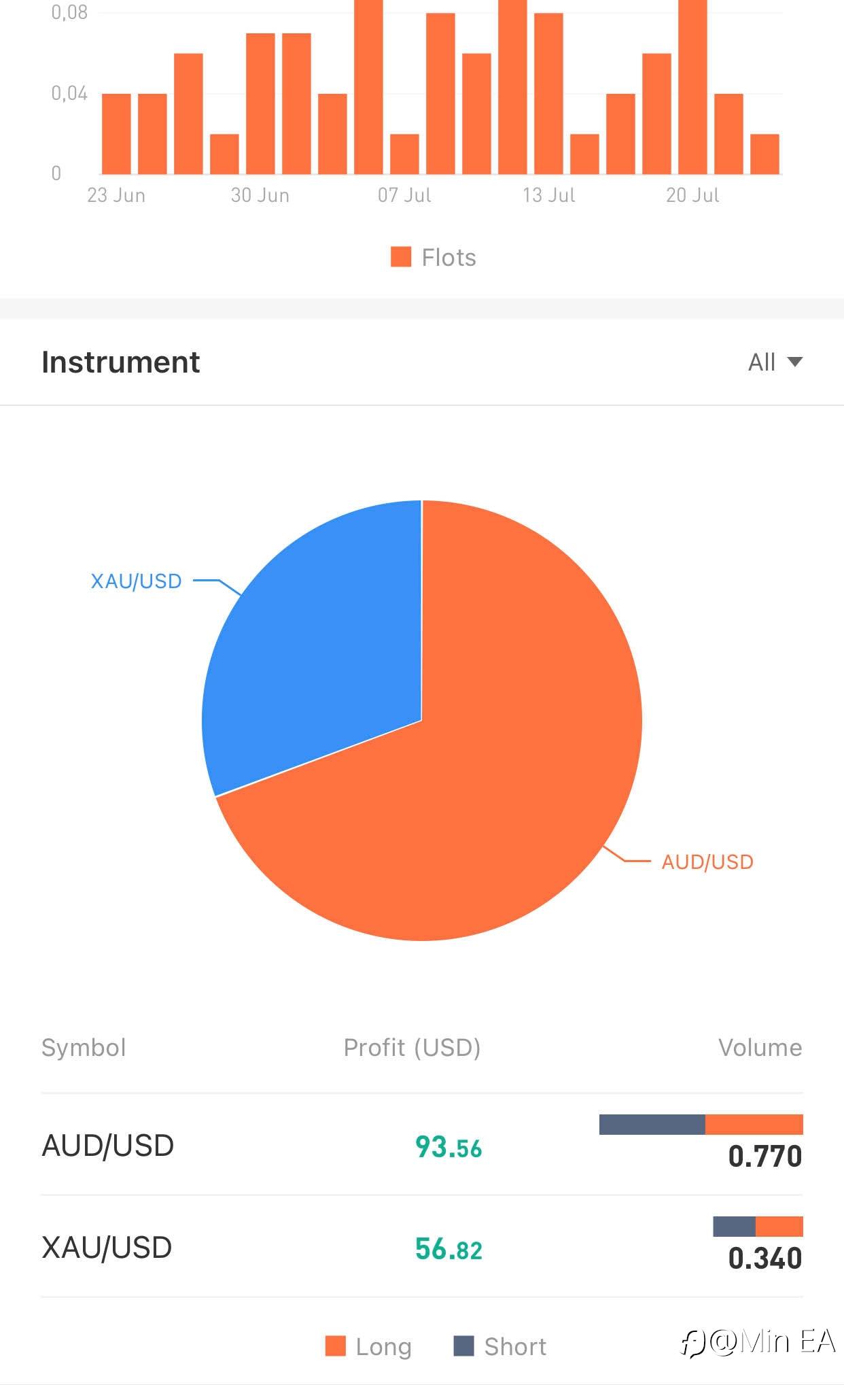
Task: Click the AUD/USD long/short volume bar
Action: pos(701,1125)
